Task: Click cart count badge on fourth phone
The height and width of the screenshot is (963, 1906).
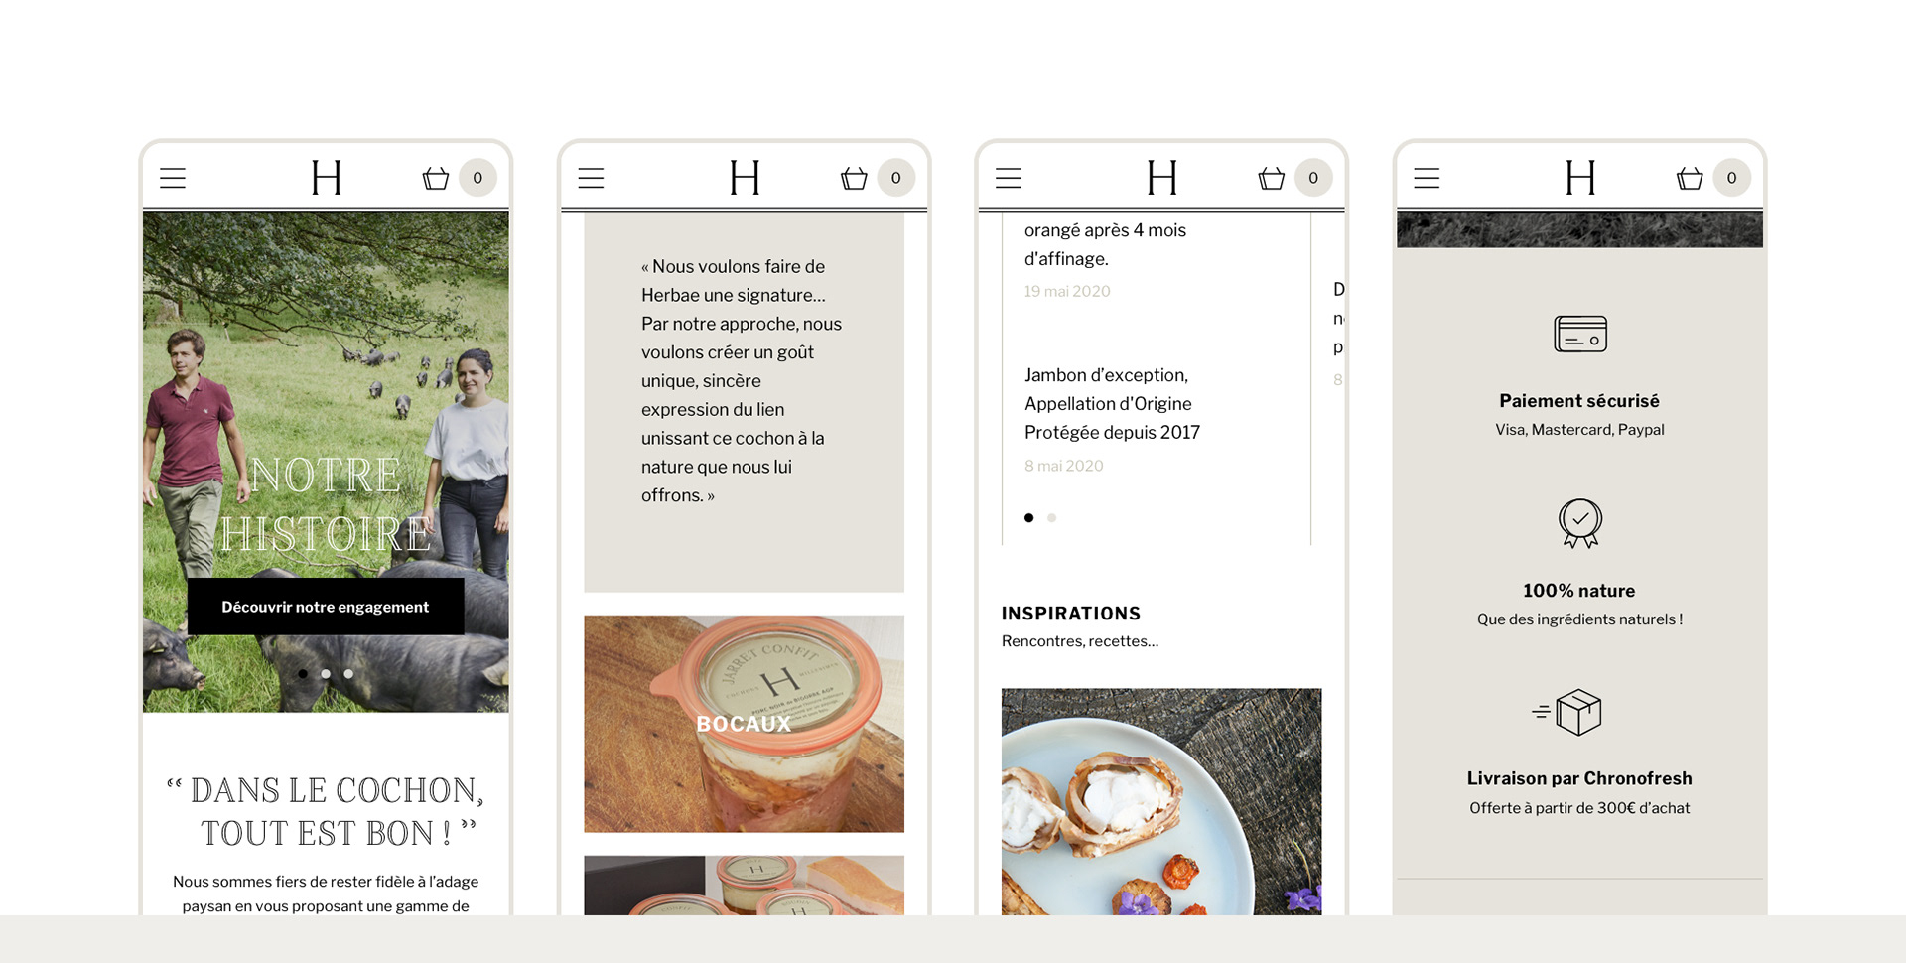Action: (1731, 178)
